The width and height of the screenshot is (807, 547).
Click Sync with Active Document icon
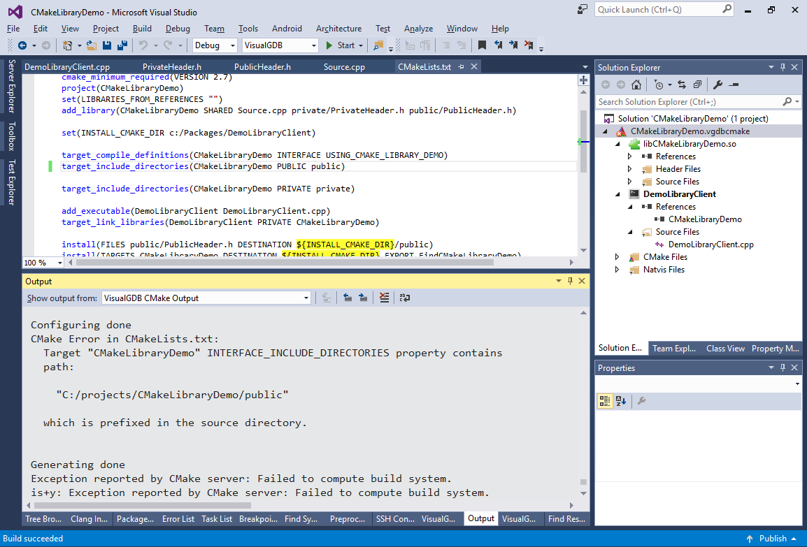(x=682, y=85)
